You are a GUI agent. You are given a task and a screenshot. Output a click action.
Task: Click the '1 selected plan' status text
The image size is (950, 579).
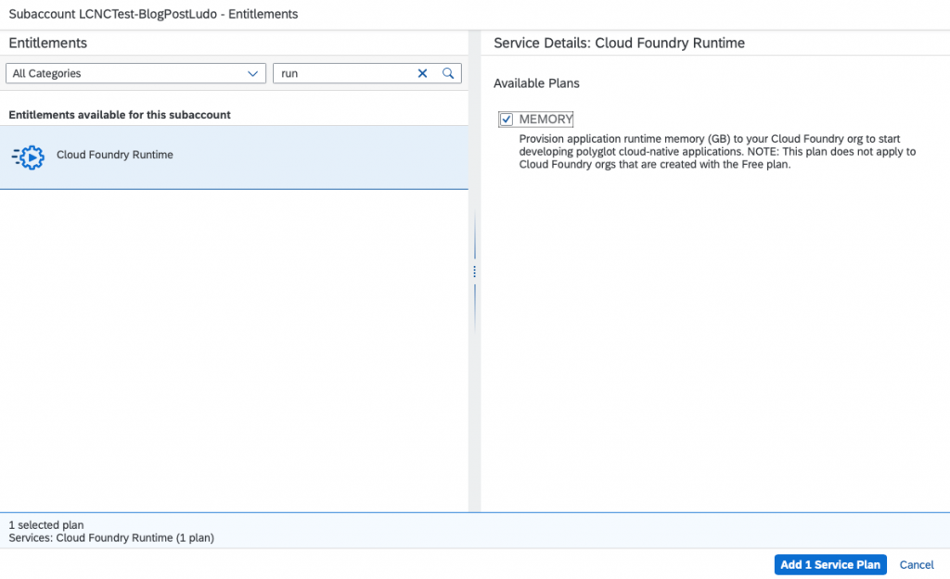(46, 525)
